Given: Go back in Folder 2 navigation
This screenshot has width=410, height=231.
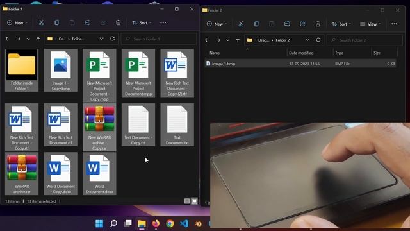Looking at the screenshot, I should pyautogui.click(x=207, y=40).
